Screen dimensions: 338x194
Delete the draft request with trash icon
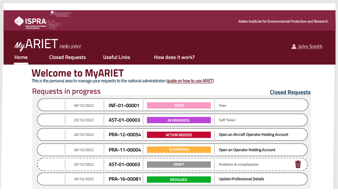click(x=298, y=165)
